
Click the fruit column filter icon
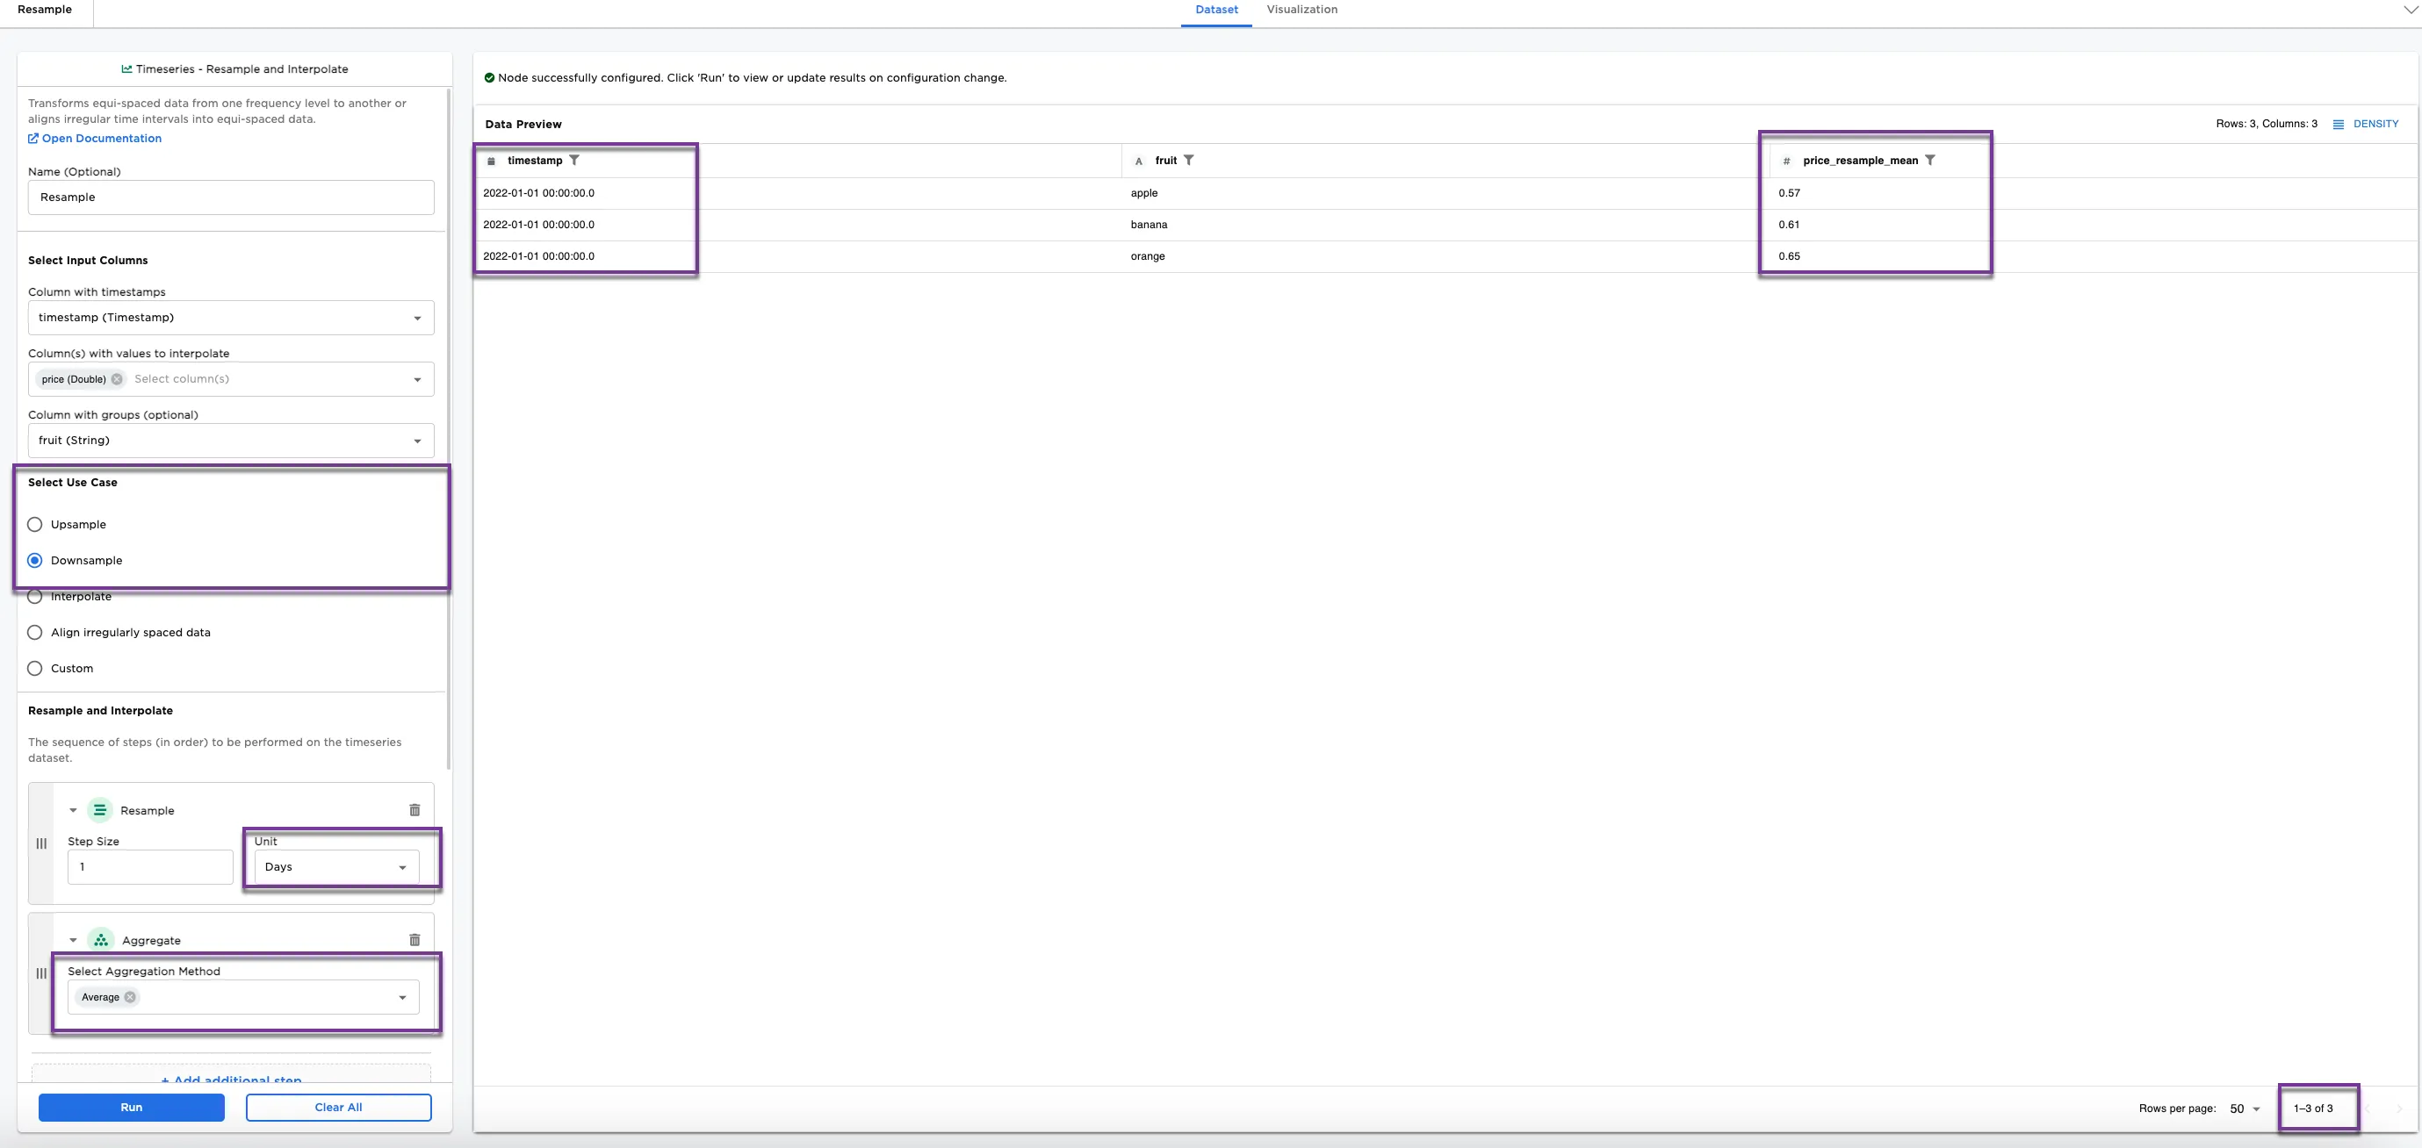coord(1188,161)
